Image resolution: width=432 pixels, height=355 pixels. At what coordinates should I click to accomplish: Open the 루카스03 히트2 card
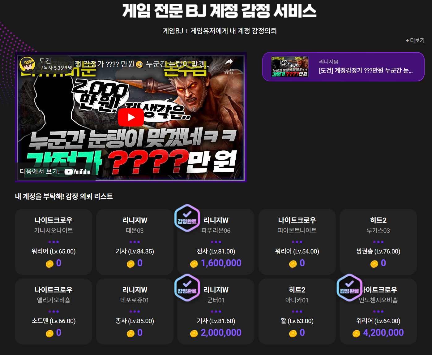(378, 242)
